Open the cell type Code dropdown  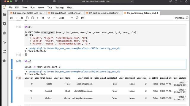click(x=66, y=18)
